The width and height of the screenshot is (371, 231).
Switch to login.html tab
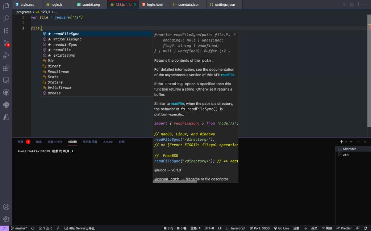155,4
